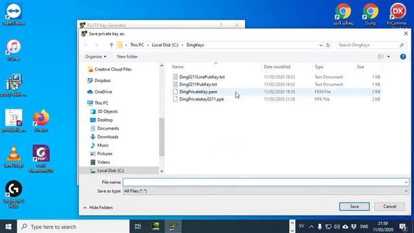Click the taskbar clock showing 21:59

click(383, 227)
